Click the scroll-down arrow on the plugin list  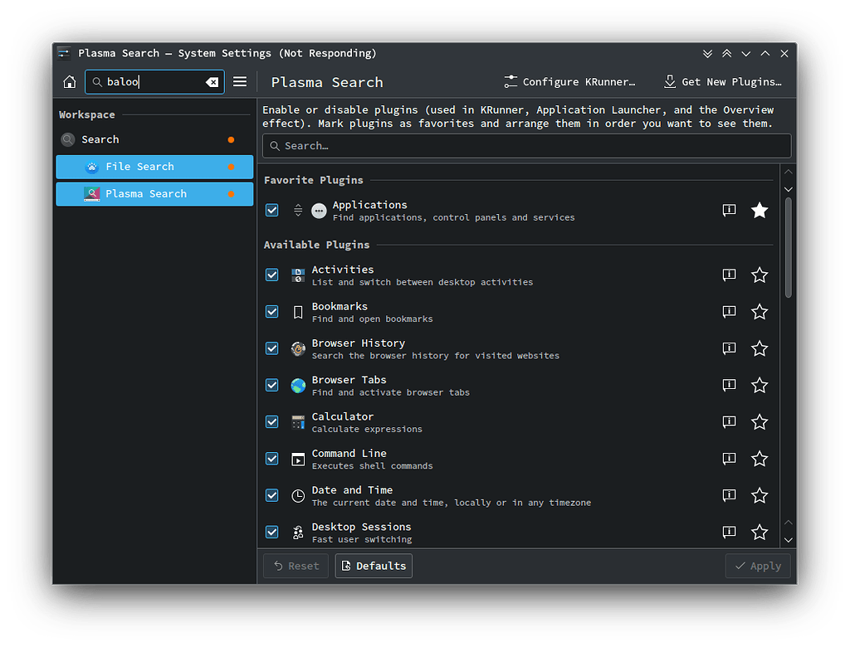tap(788, 540)
